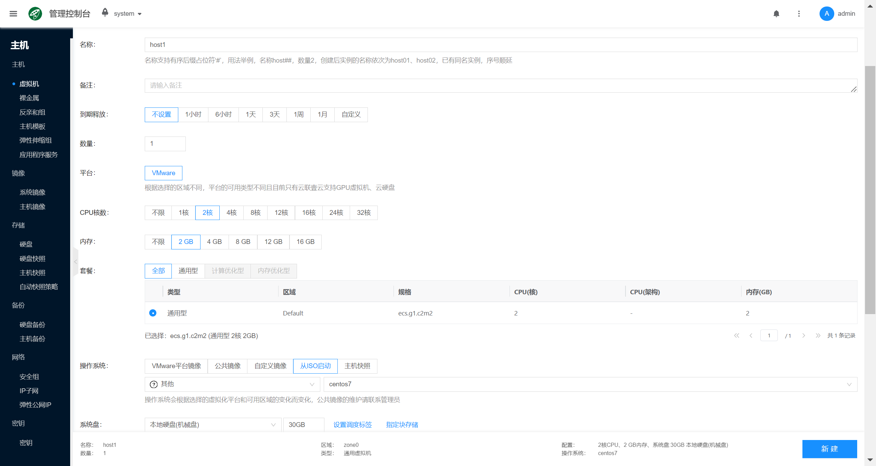Click the scrollbar down arrow
The width and height of the screenshot is (876, 466).
click(870, 460)
